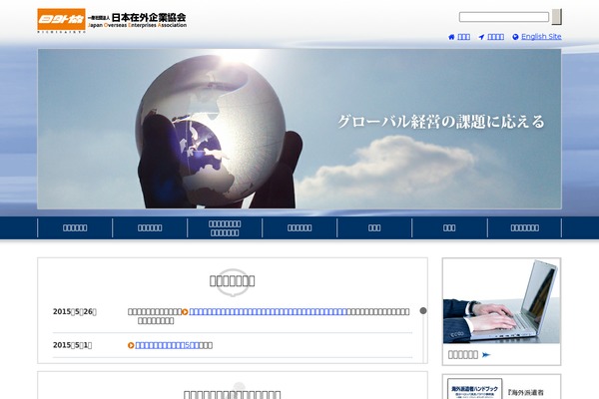Screen dimensions: 599x399
Task: Open the linked news headline dated 2015/5/1
Action: coord(168,345)
